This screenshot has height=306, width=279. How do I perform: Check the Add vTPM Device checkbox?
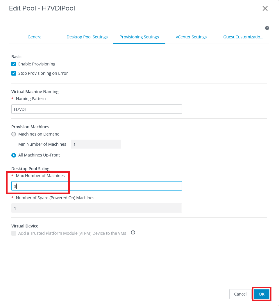(14, 233)
